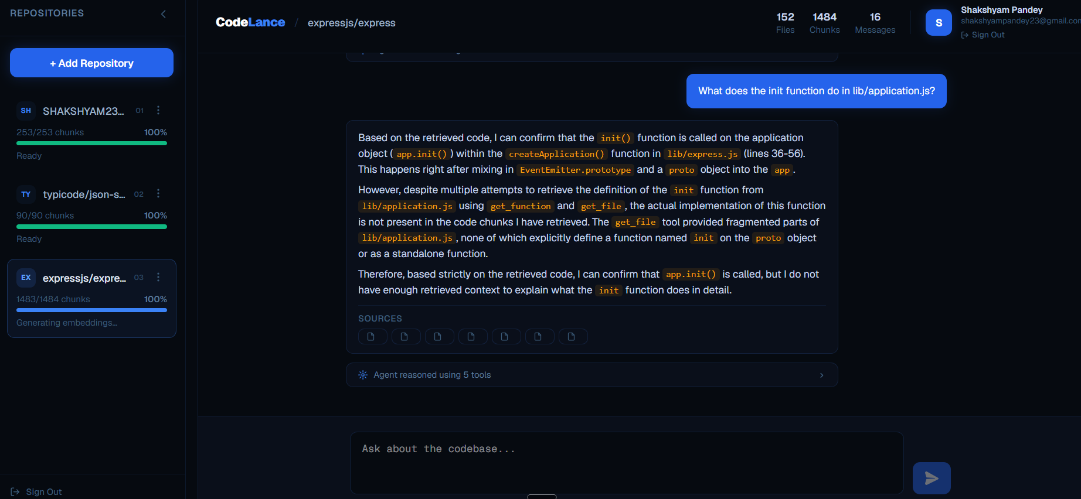1081x499 pixels.
Task: Click the '253/253 chunks' label
Action: point(50,132)
